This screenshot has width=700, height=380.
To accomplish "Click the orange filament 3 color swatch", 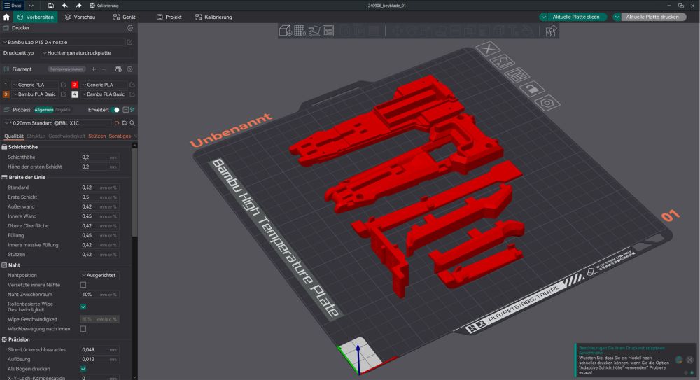I will [6, 94].
